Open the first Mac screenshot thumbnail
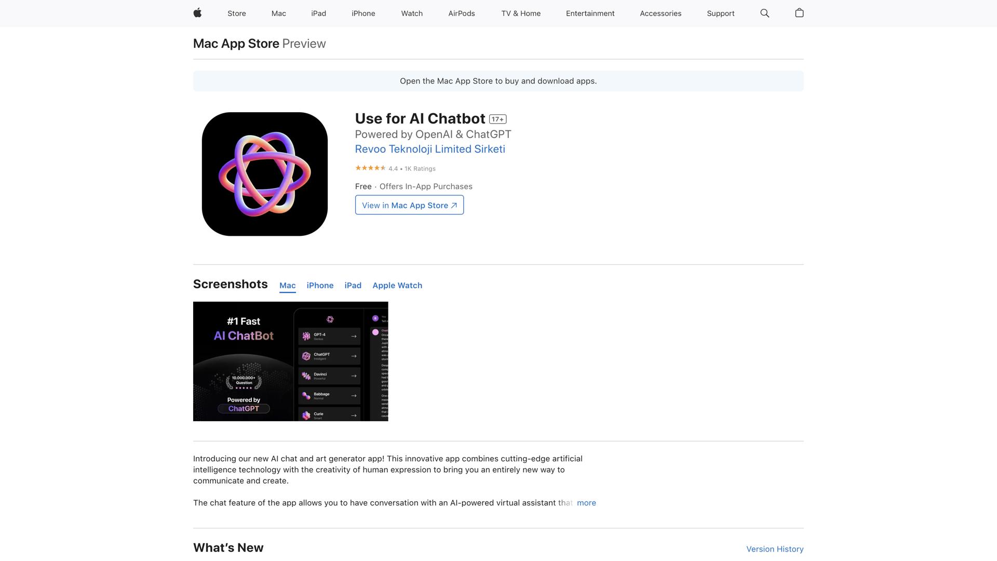Screen dimensions: 997x561 pyautogui.click(x=290, y=361)
